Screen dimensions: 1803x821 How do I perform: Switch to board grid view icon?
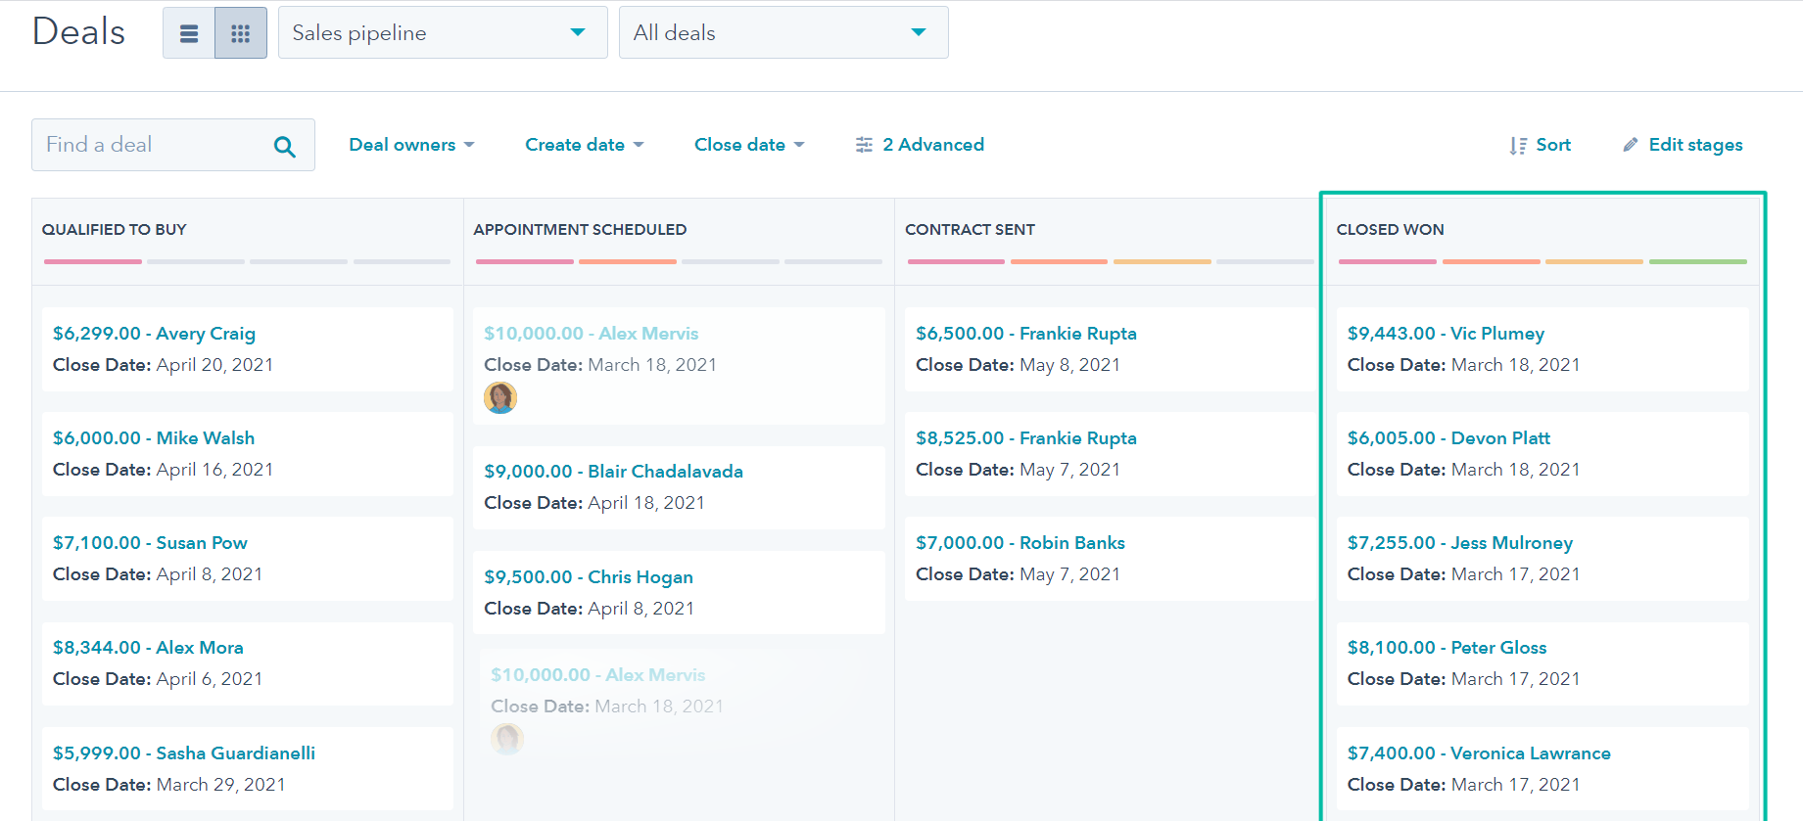(x=241, y=33)
